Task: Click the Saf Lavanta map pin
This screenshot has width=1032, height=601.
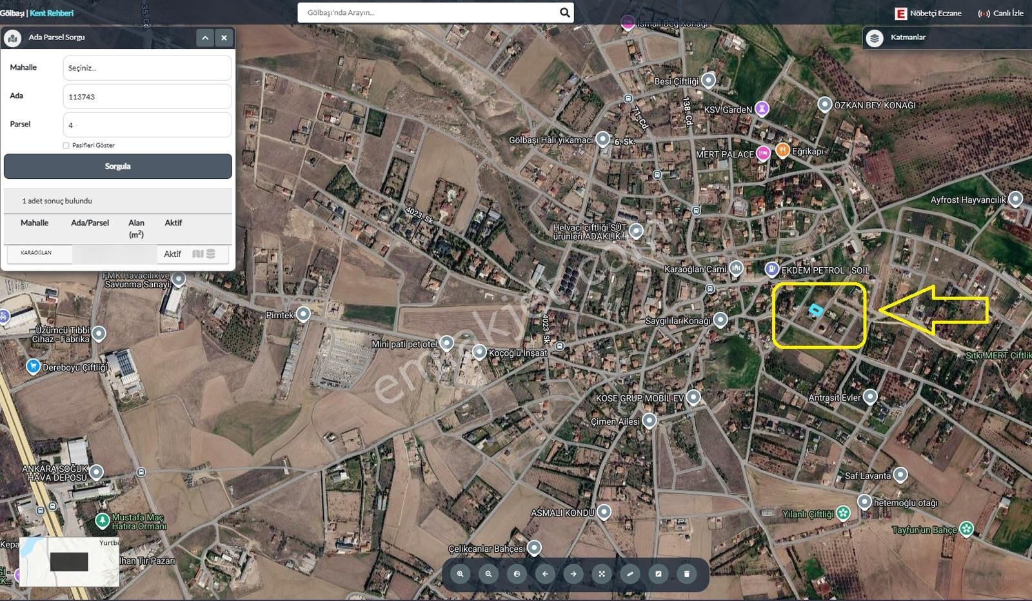Action: tap(900, 475)
